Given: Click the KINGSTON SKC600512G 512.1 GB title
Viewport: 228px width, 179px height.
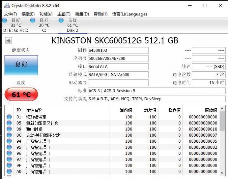Looking at the screenshot, I should (x=115, y=40).
